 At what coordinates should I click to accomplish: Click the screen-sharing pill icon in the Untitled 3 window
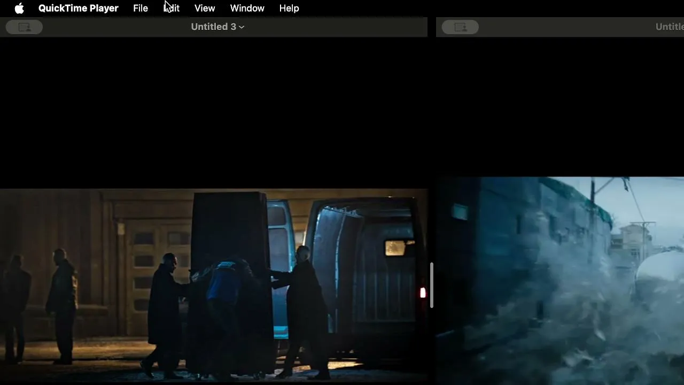pyautogui.click(x=25, y=27)
